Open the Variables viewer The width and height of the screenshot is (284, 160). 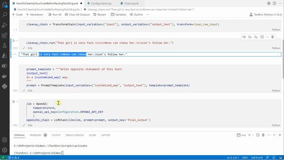118,15
